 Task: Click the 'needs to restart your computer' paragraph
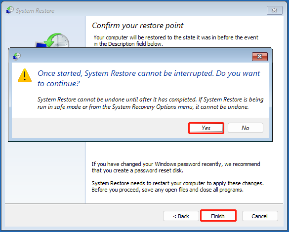click(x=178, y=186)
